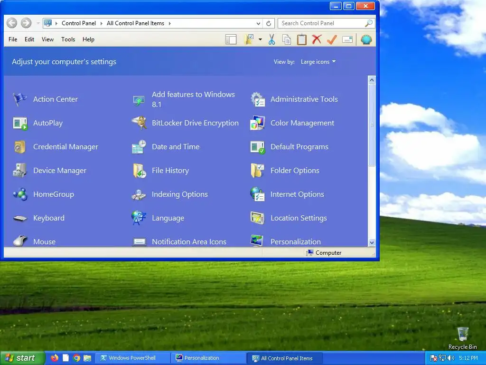The width and height of the screenshot is (486, 365).
Task: Open the Help menu
Action: tap(88, 39)
